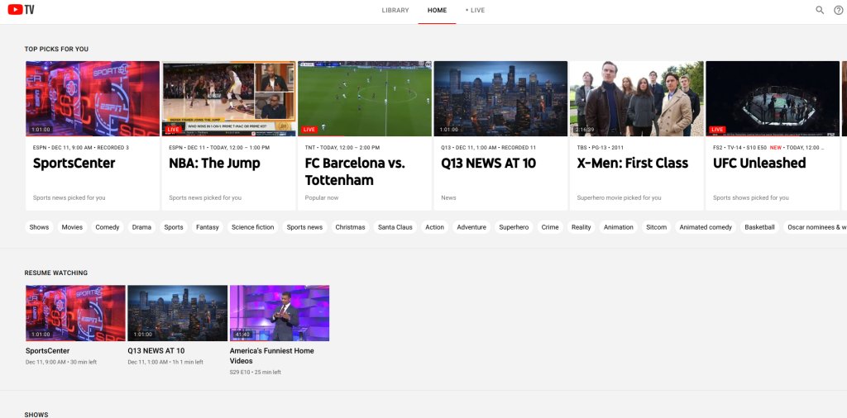
Task: Select the Adventure chip
Action: click(471, 227)
